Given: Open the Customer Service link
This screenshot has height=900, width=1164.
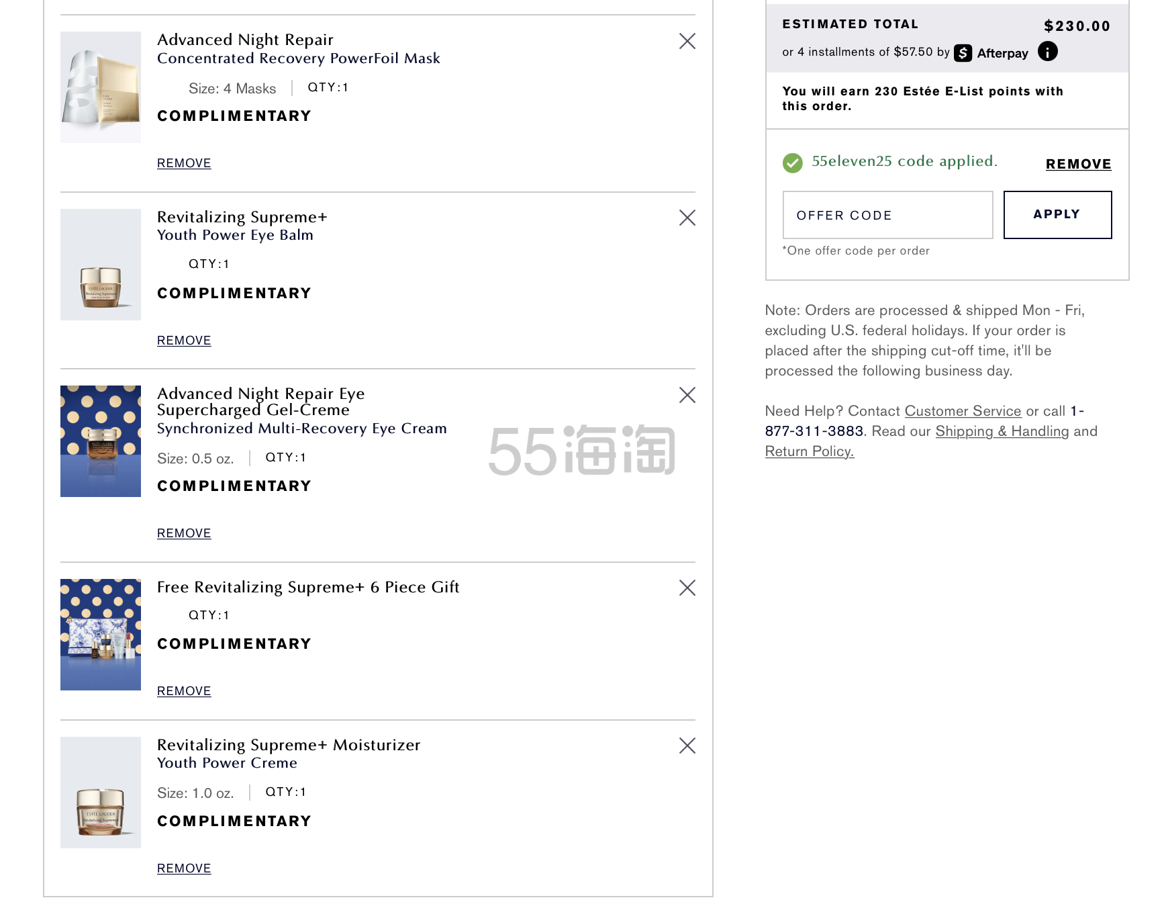Looking at the screenshot, I should (x=963, y=411).
